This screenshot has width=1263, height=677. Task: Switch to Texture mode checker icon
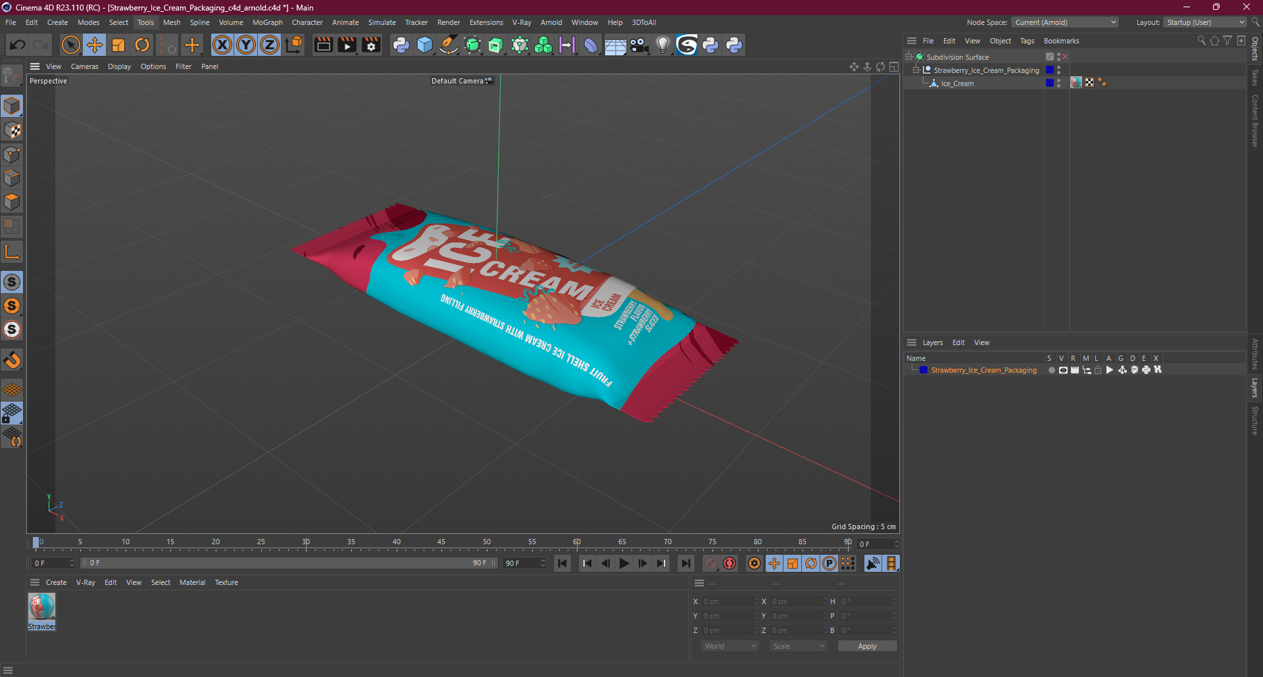(x=12, y=130)
